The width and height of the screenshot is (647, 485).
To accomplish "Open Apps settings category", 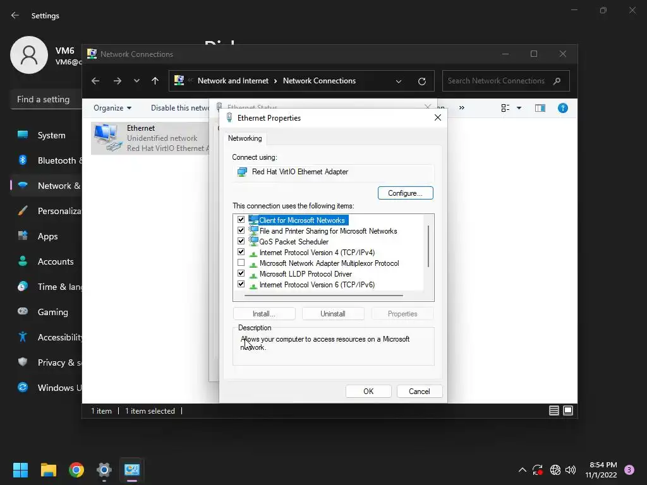I will point(46,236).
